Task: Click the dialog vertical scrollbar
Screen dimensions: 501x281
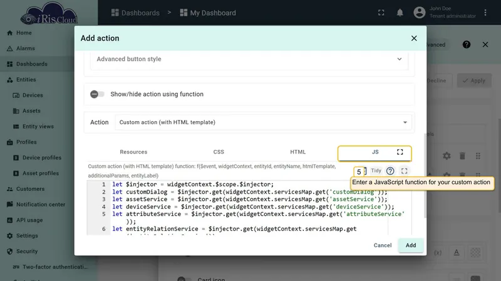Action: (425, 176)
